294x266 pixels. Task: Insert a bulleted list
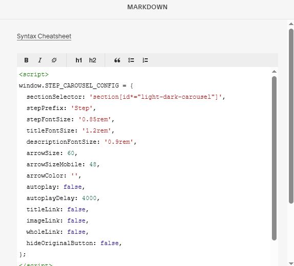(131, 60)
